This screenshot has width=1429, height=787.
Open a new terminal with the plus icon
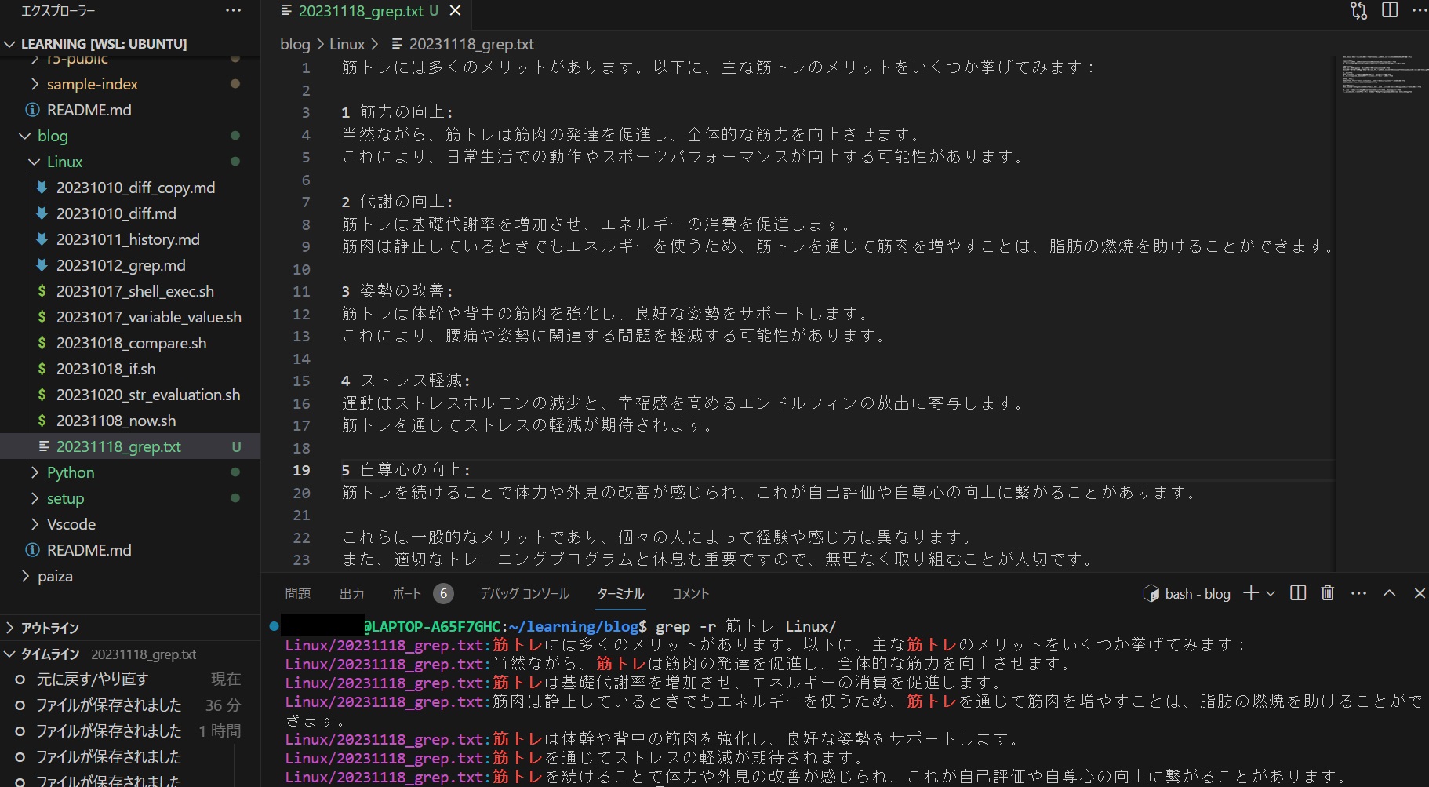coord(1250,593)
